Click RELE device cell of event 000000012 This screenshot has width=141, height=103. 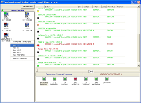click(x=109, y=37)
